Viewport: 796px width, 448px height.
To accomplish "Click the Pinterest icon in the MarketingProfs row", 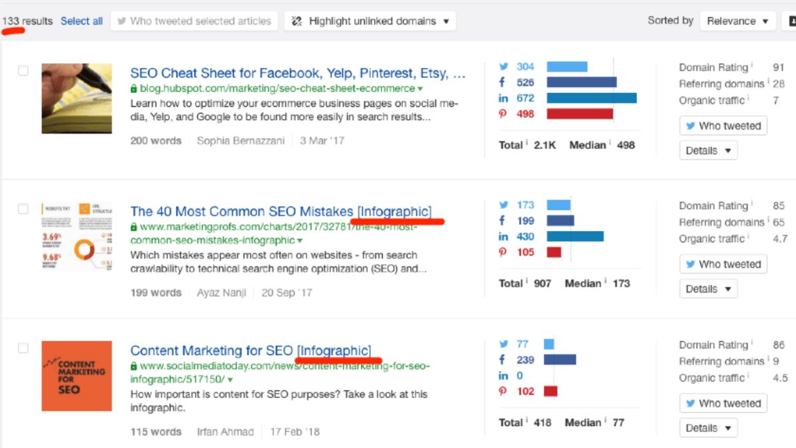I will (503, 252).
